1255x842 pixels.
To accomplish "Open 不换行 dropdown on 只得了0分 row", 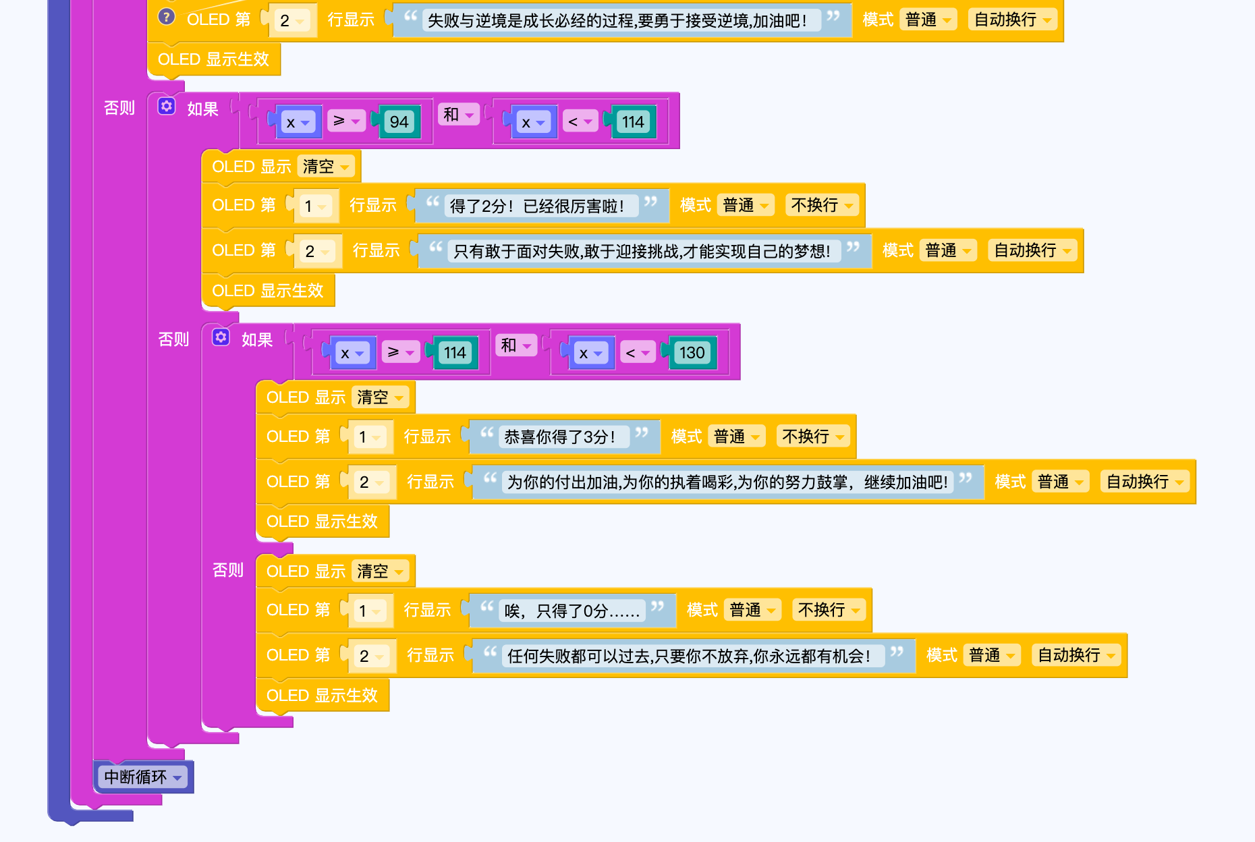I will point(829,610).
